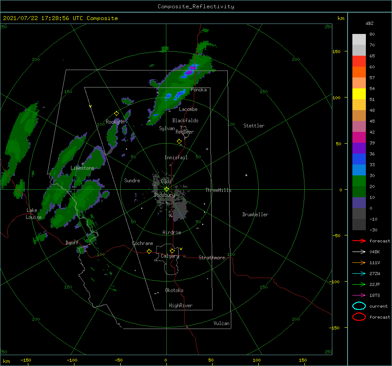Image resolution: width=392 pixels, height=366 pixels.
Task: Click the Lake Louise label
Action: point(34,214)
